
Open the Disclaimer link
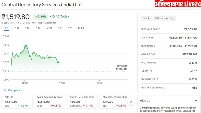point(50,23)
